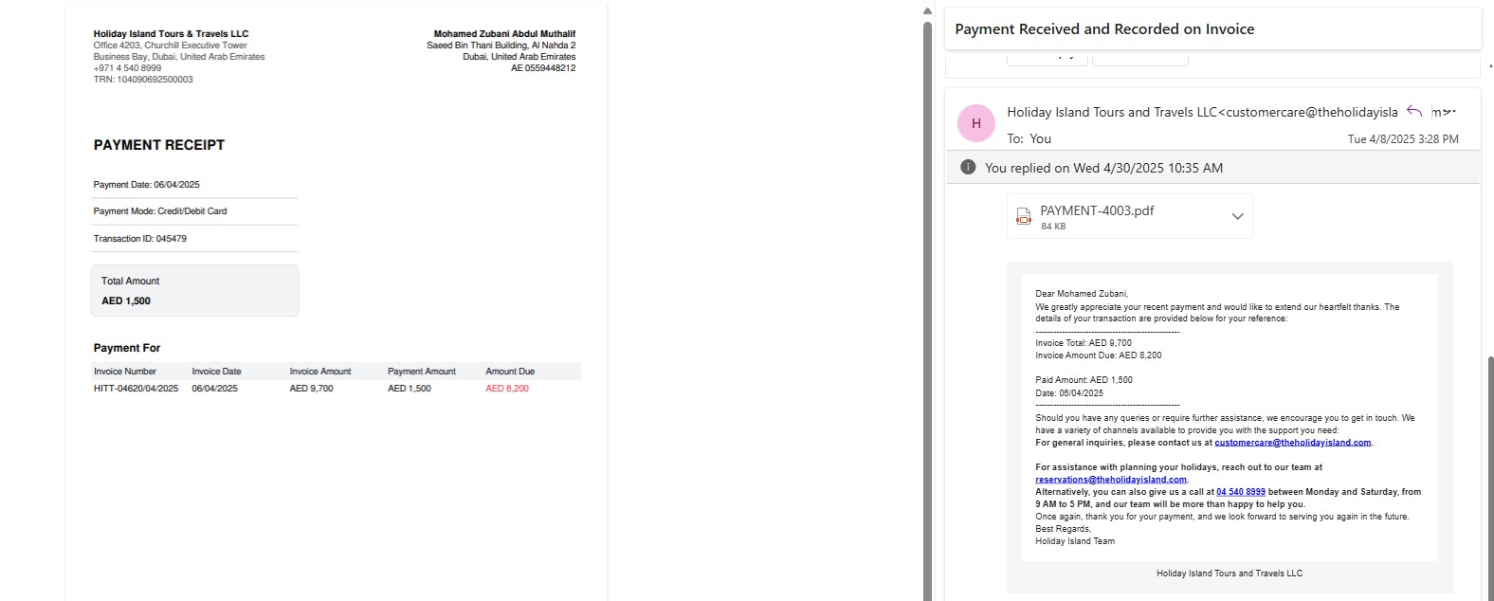Open the PAYMENT-4003.pdf attachment name
This screenshot has height=601, width=1494.
[1097, 210]
